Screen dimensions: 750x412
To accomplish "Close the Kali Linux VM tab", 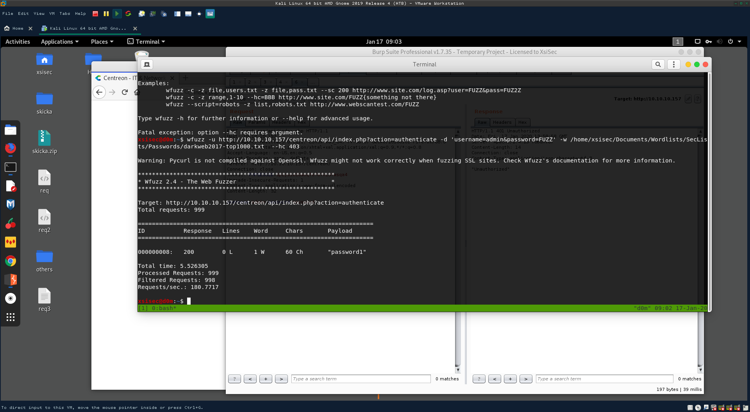I will [x=135, y=29].
